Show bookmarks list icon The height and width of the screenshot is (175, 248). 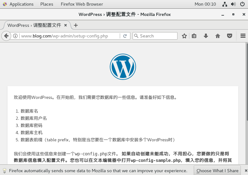pos(194,36)
